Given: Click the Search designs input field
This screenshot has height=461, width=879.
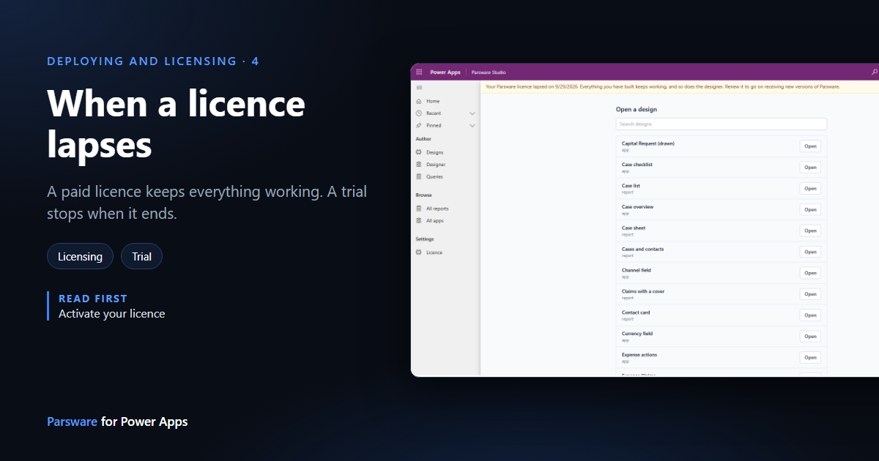Looking at the screenshot, I should (x=722, y=124).
